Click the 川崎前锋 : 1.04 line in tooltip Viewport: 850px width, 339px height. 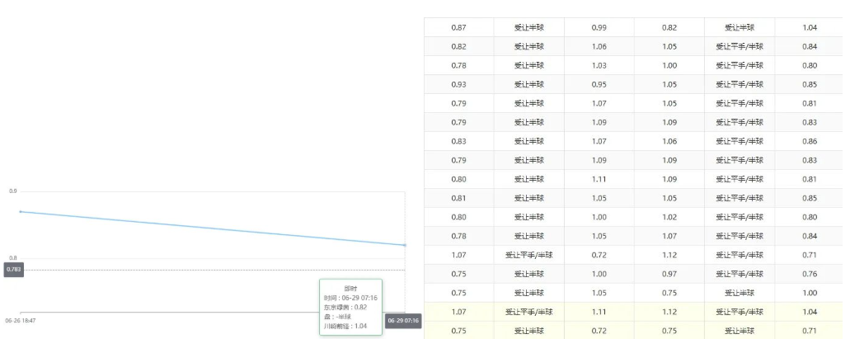345,326
